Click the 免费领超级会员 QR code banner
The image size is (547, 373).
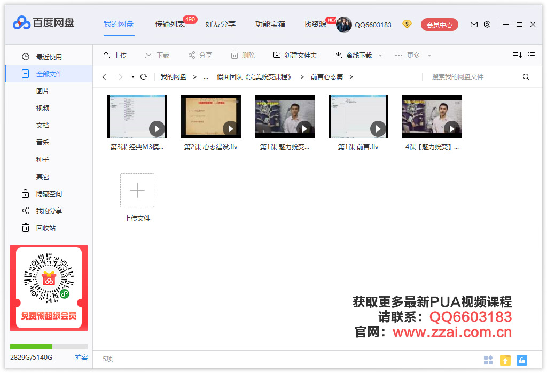click(49, 288)
